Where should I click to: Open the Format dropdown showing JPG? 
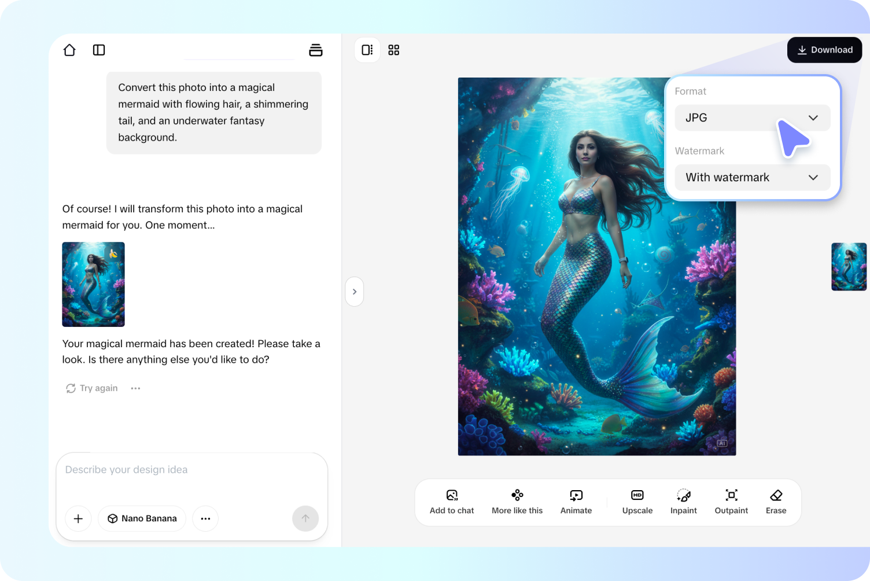[752, 117]
